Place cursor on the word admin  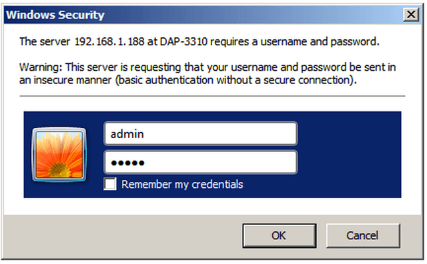[127, 134]
